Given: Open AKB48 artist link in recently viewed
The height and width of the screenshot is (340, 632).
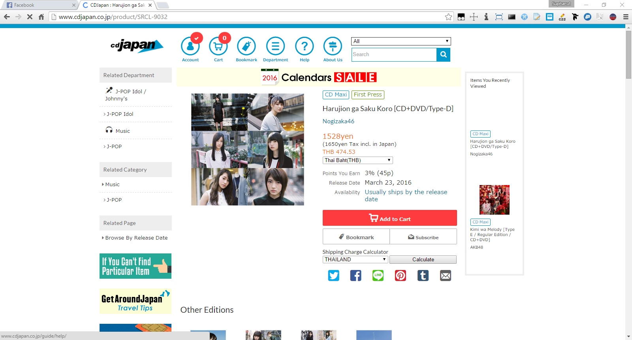Looking at the screenshot, I should click(476, 247).
